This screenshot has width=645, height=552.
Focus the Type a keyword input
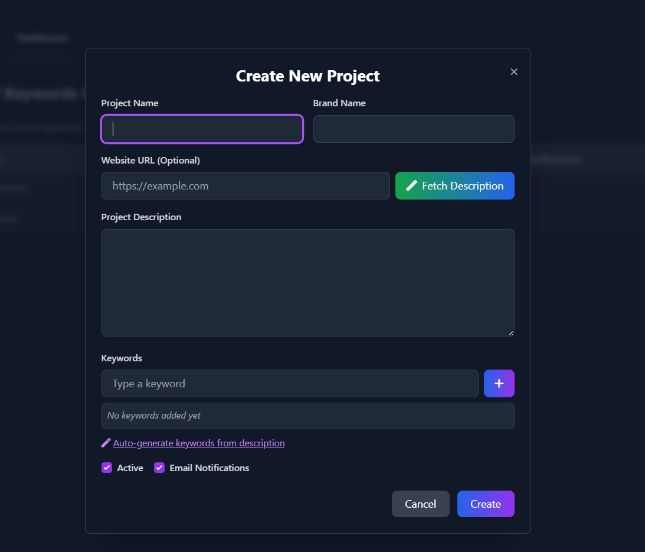tap(289, 384)
